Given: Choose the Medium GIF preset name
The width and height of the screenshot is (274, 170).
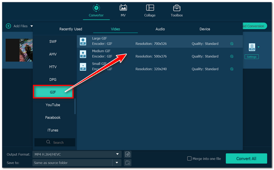Looking at the screenshot, I should click(x=101, y=51).
